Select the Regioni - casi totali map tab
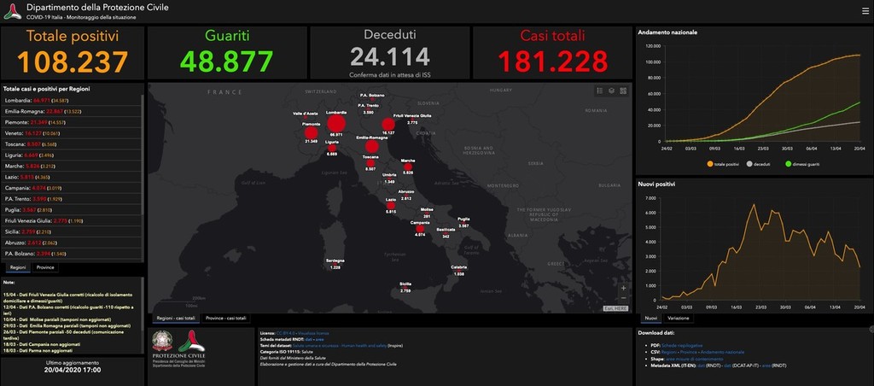This screenshot has width=874, height=386. click(x=176, y=318)
